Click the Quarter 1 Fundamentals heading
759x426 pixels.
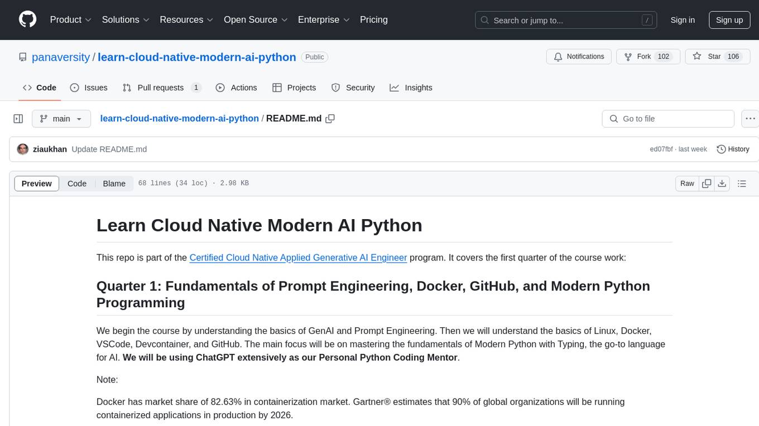373,294
